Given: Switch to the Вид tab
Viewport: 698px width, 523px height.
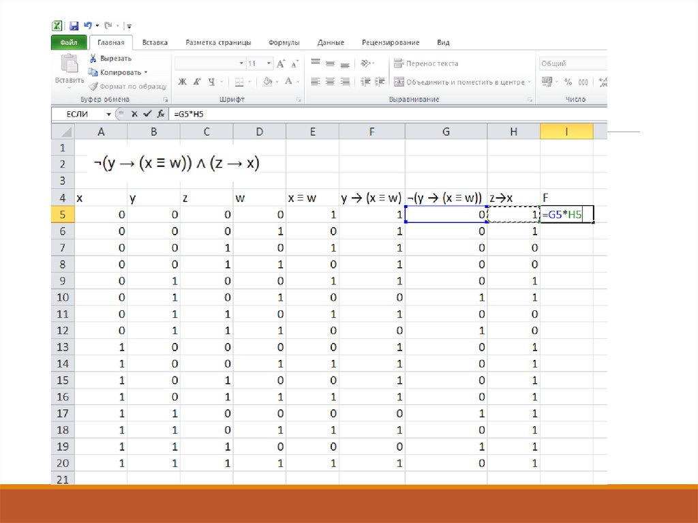Looking at the screenshot, I should [443, 42].
